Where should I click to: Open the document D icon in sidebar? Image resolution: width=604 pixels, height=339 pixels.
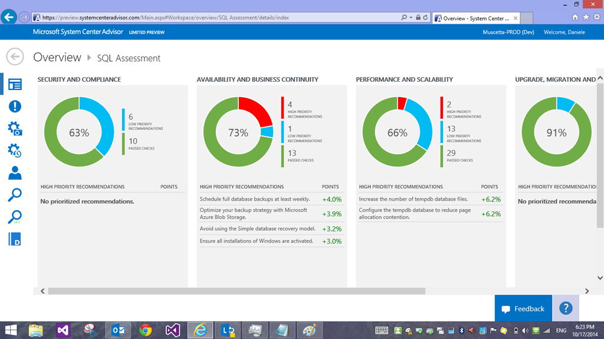15,239
